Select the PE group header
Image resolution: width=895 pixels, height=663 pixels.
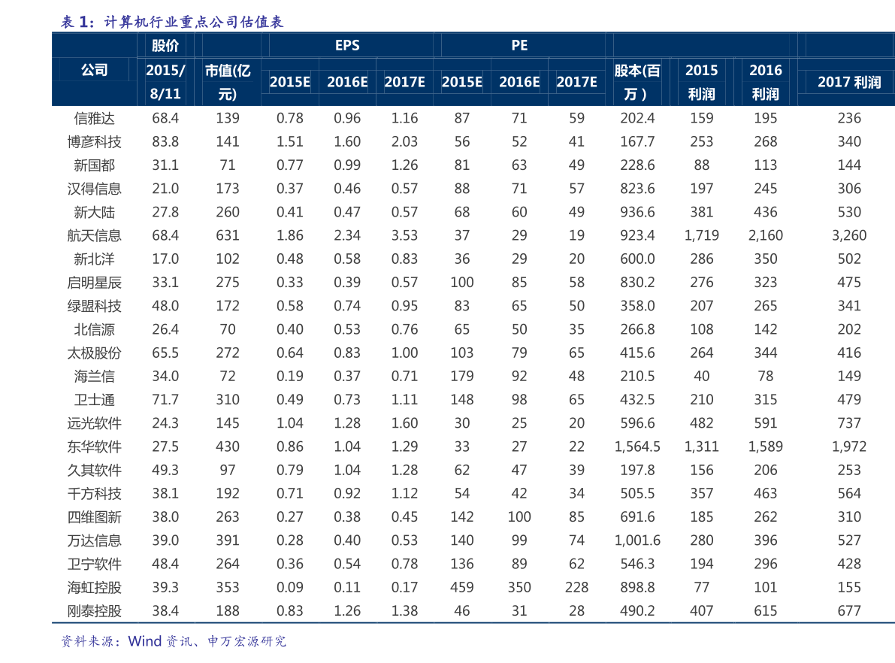(x=519, y=45)
